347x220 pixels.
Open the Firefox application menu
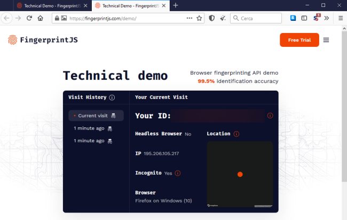(x=340, y=18)
